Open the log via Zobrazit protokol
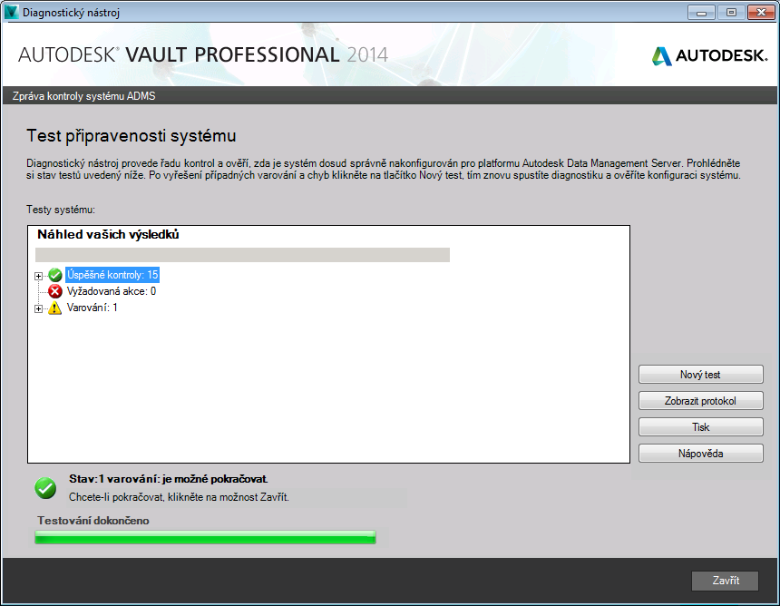Screen dimensions: 780x606 point(700,401)
